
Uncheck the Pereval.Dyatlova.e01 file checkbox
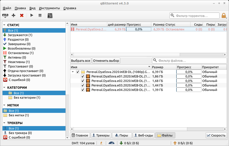point(83,76)
